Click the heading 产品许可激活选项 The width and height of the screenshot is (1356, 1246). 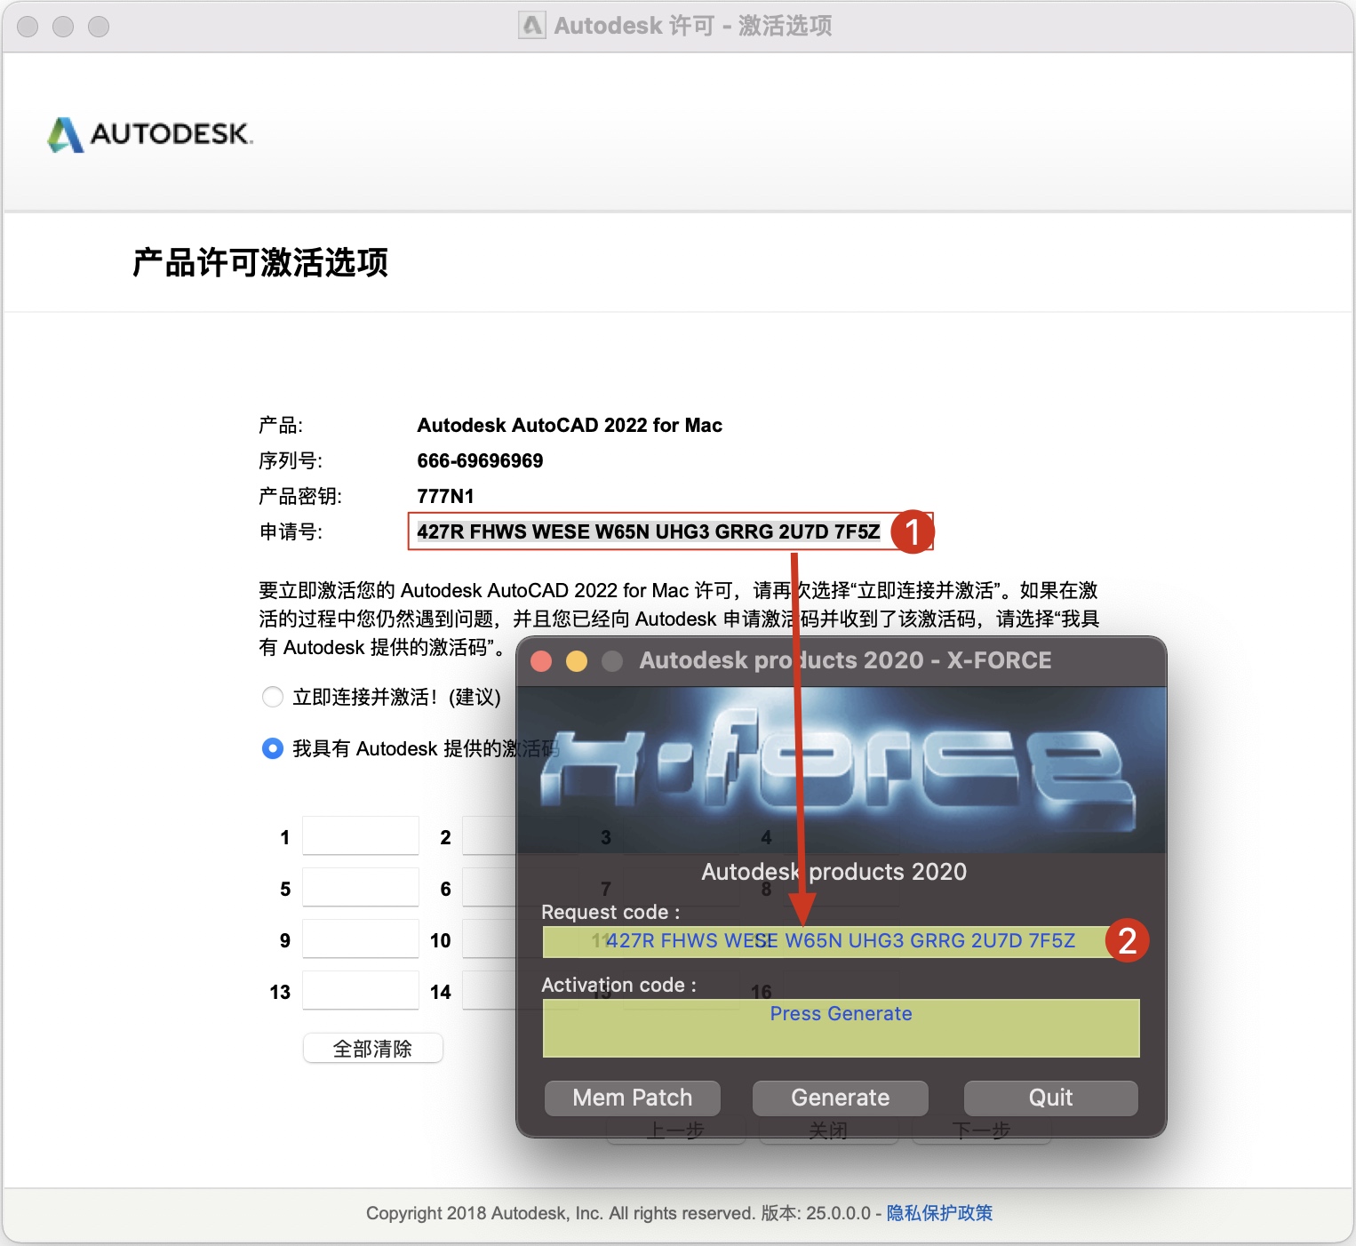260,263
